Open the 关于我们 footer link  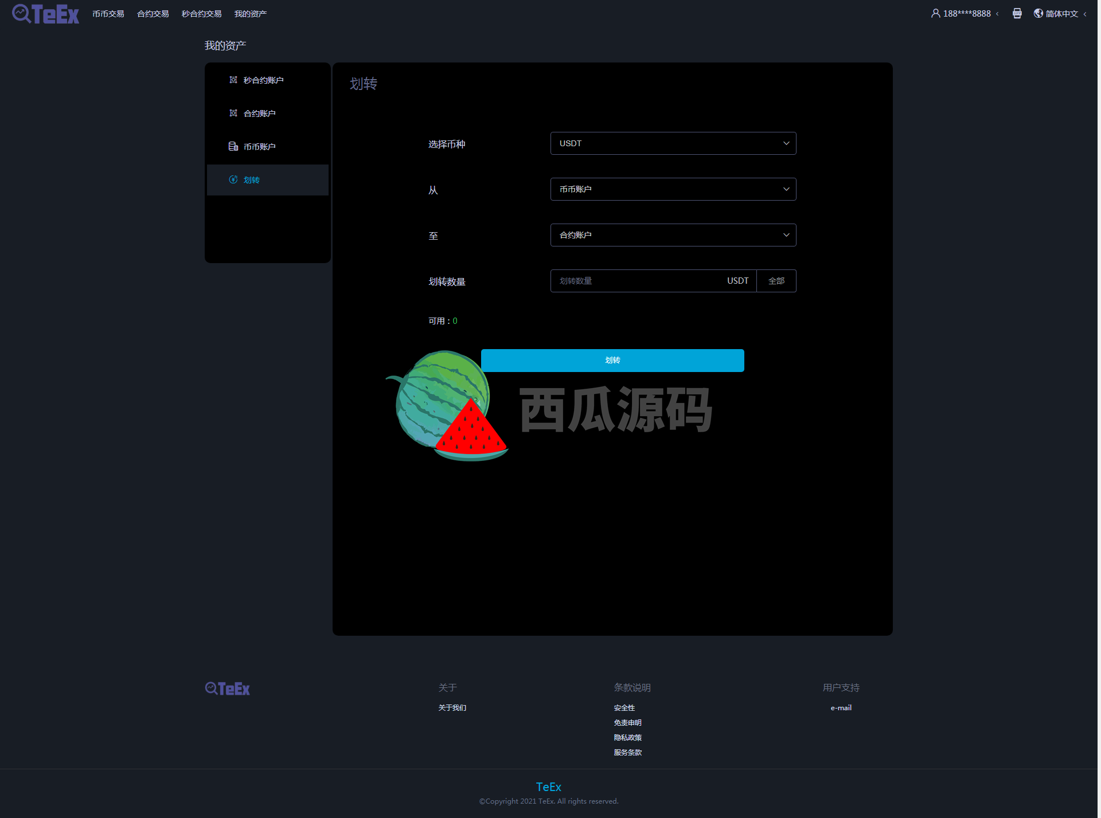(452, 708)
